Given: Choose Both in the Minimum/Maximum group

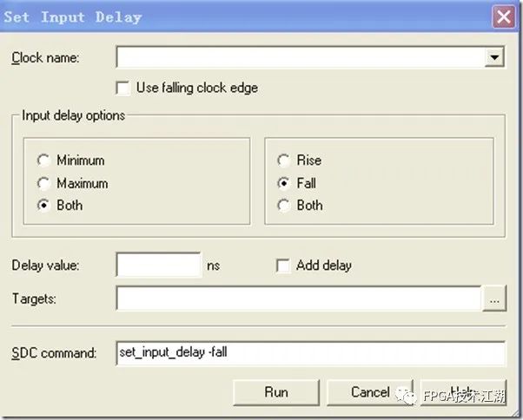Looking at the screenshot, I should pos(43,205).
